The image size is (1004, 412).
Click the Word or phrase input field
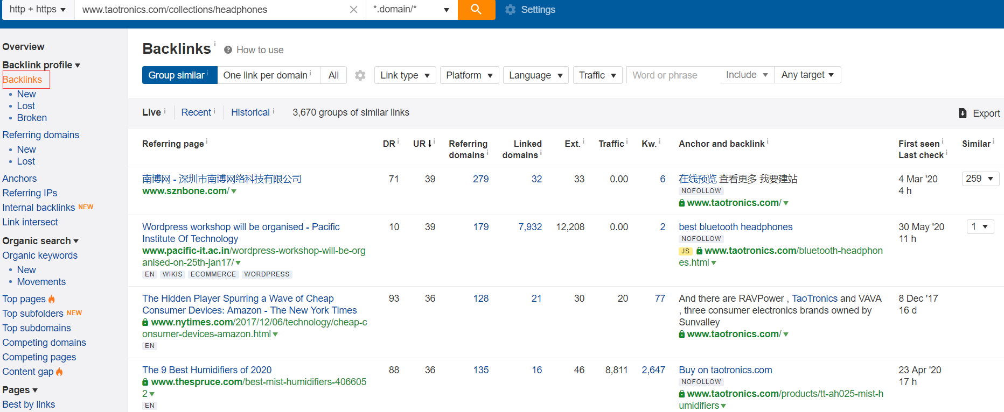coord(673,75)
